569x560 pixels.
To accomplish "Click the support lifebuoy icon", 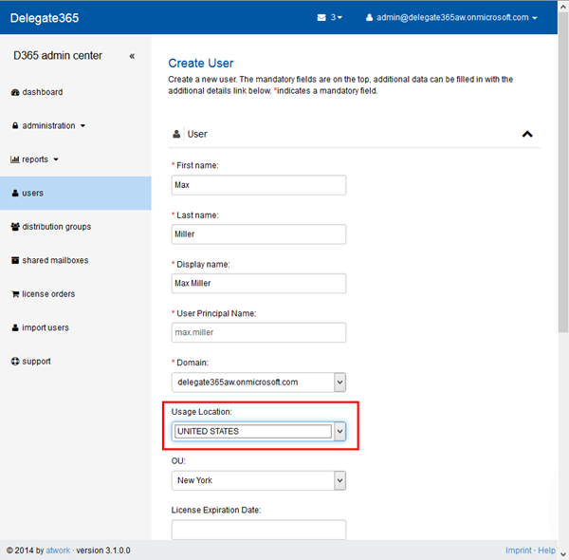I will point(15,362).
